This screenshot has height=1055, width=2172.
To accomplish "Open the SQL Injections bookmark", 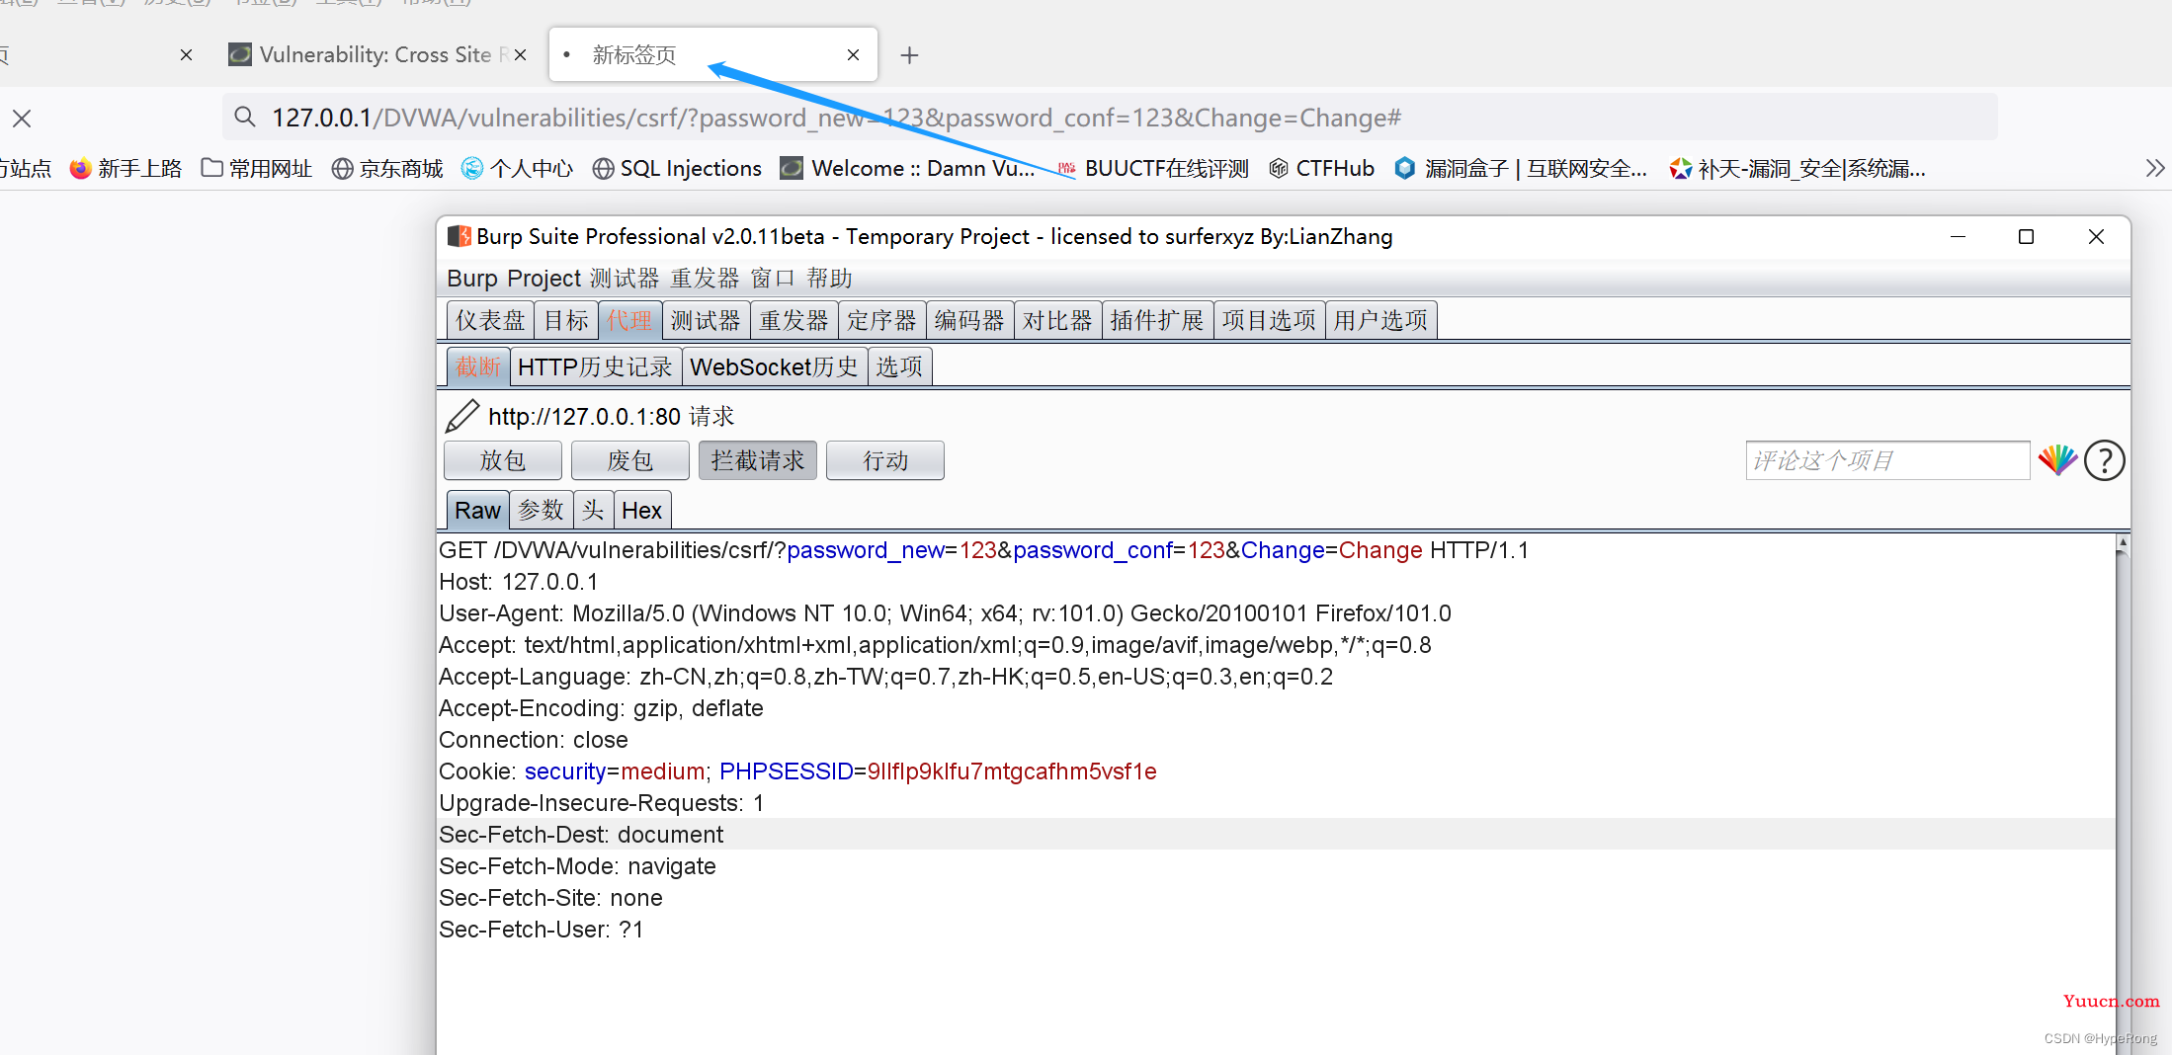I will (x=677, y=169).
